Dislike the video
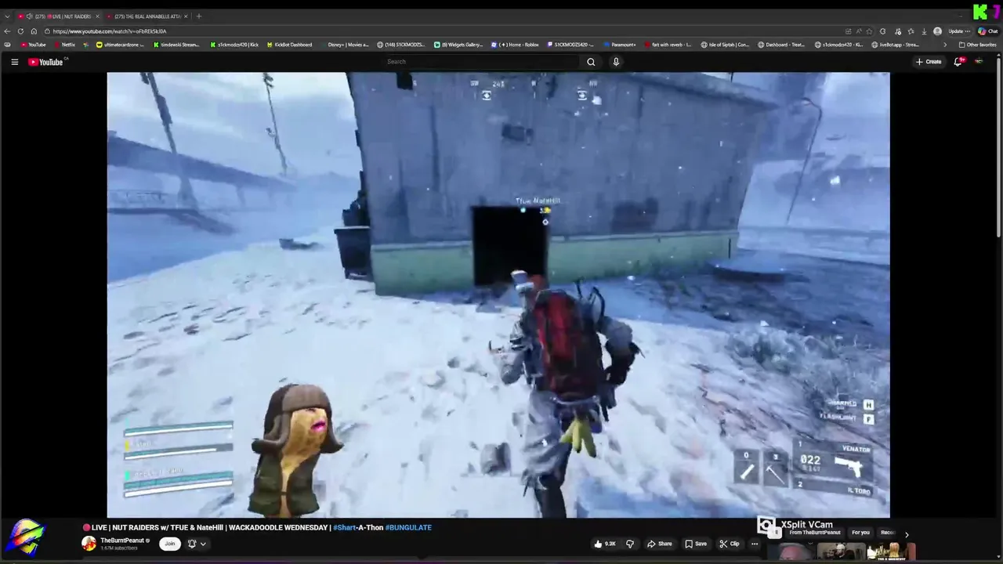This screenshot has width=1003, height=564. pyautogui.click(x=629, y=544)
